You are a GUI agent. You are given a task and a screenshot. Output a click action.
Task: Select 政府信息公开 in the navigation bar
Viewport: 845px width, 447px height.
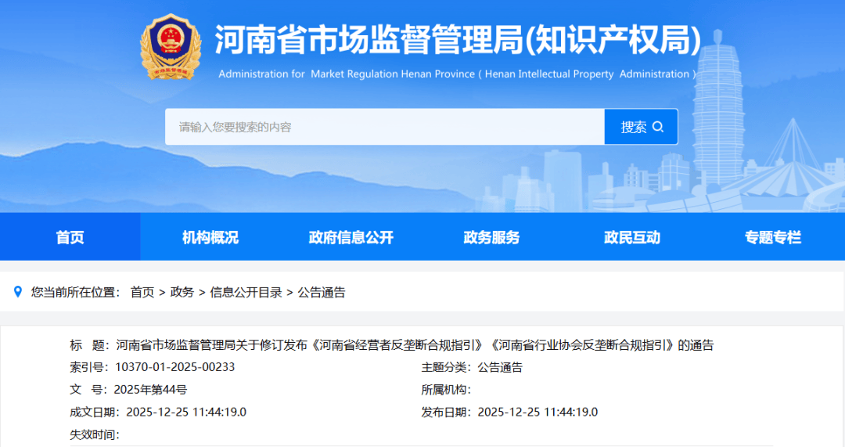point(351,237)
